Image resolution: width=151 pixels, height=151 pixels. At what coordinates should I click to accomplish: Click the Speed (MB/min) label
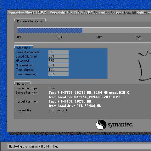[26, 56]
